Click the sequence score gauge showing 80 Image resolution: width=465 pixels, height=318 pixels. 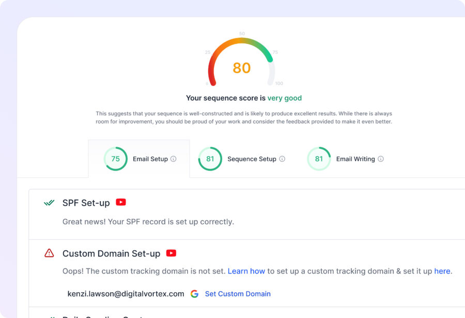pos(242,65)
